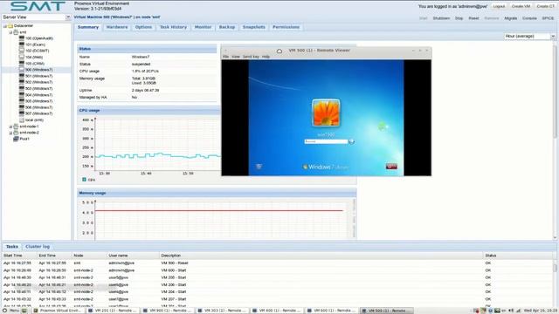Open File menu in Remote Viewer
The width and height of the screenshot is (559, 314).
click(x=225, y=57)
